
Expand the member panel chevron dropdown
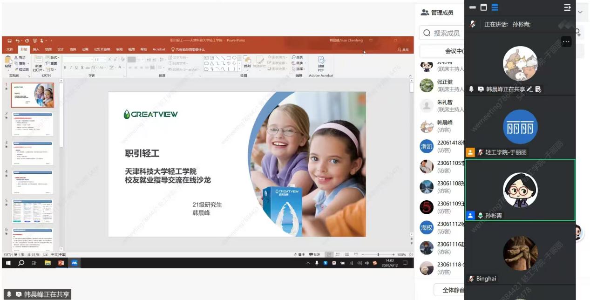click(580, 12)
